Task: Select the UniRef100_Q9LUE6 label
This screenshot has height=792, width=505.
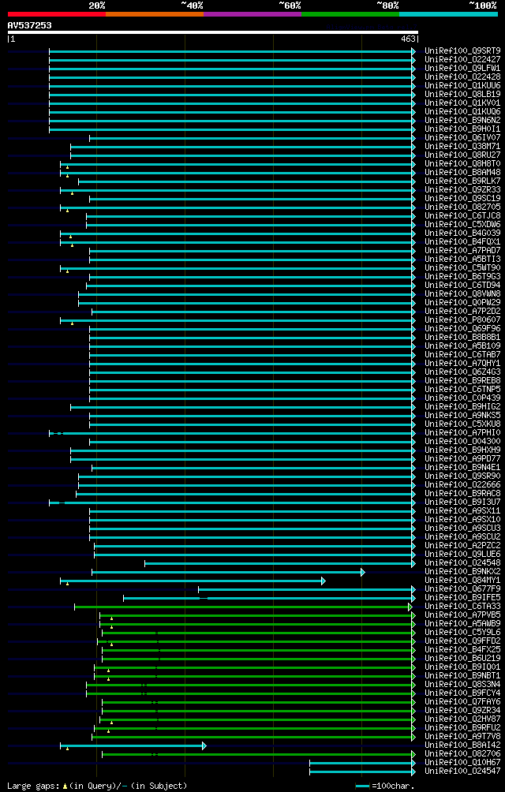Action: (x=462, y=555)
